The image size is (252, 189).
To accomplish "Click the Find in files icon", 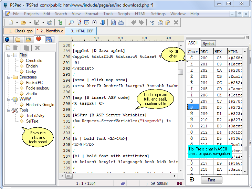I will tap(87, 22).
